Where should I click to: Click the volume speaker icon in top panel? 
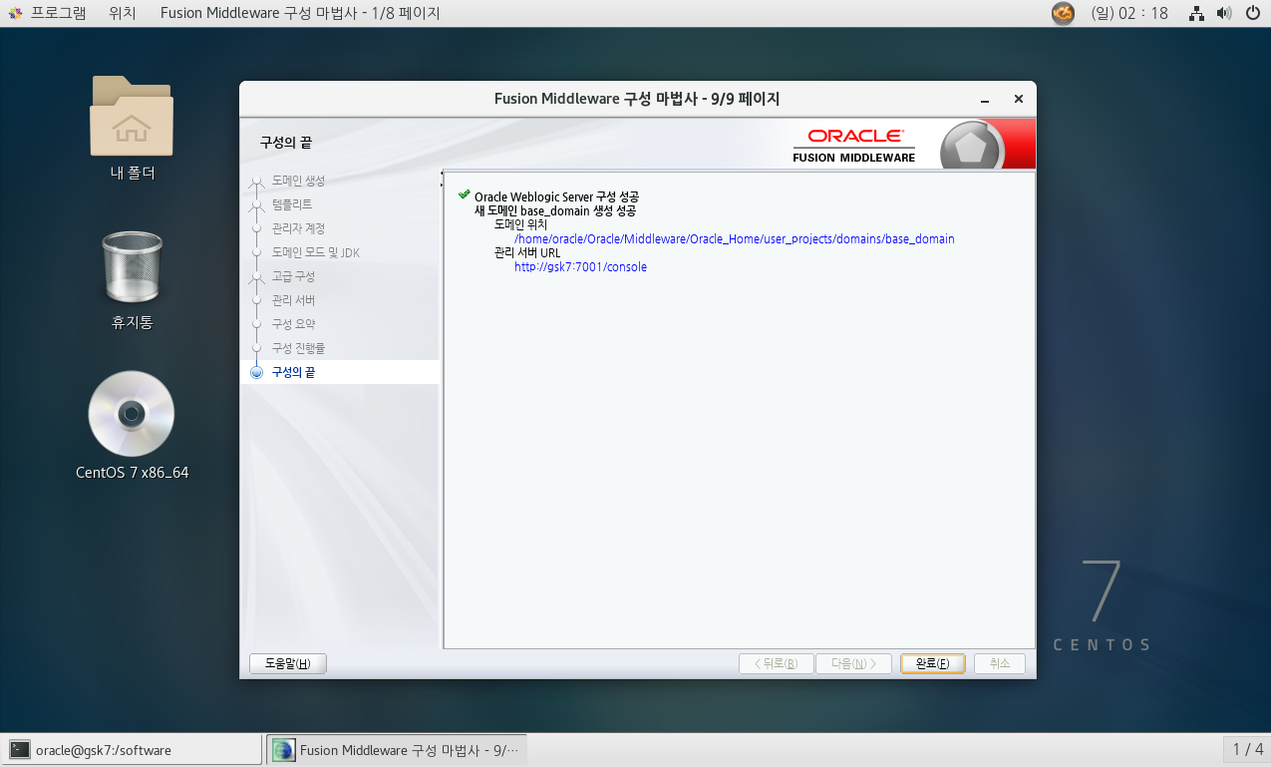[x=1224, y=13]
